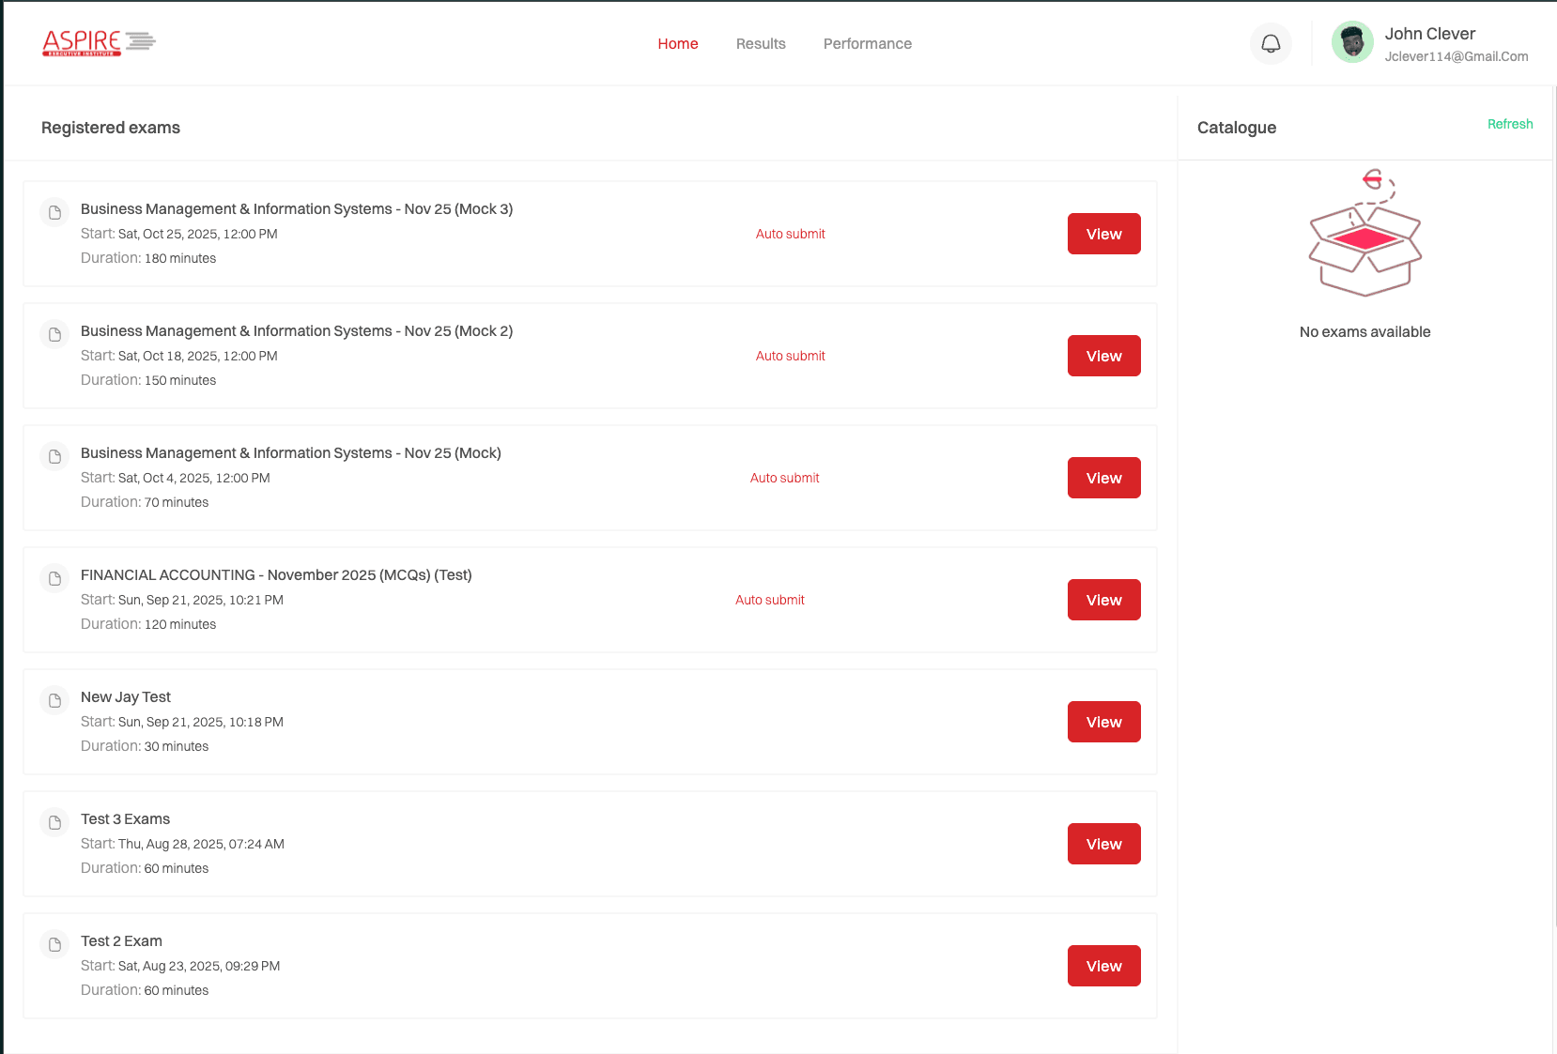This screenshot has height=1054, width=1557.
Task: Click title Business Management Nov 25 (Mock 2)
Action: 297,331
